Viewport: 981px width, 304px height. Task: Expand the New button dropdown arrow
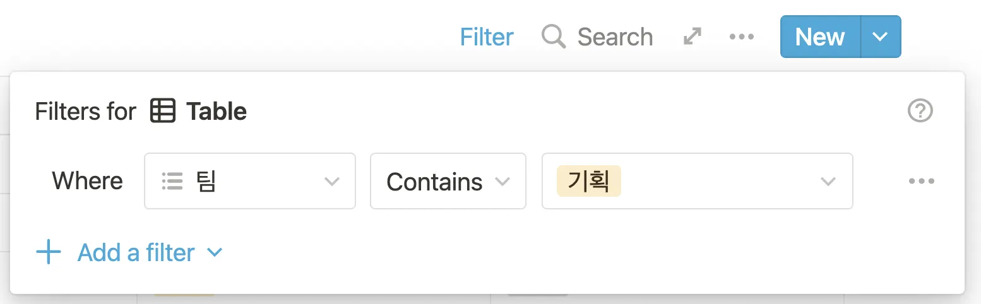tap(880, 37)
